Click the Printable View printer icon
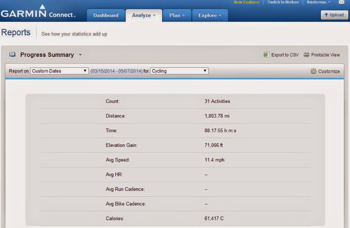Image resolution: width=350 pixels, height=228 pixels. pyautogui.click(x=306, y=55)
